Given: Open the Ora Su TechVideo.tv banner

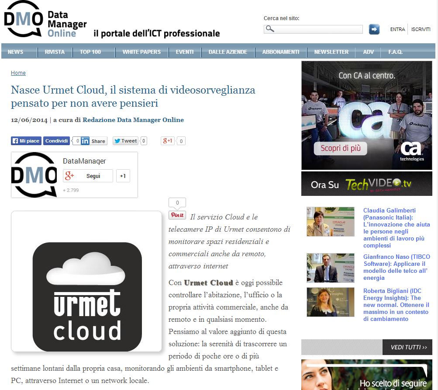Looking at the screenshot, I should click(x=366, y=184).
